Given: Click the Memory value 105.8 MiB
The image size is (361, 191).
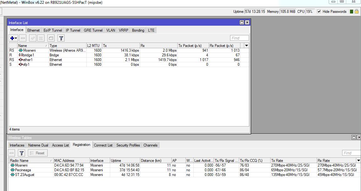Looking at the screenshot, I should 288,12.
